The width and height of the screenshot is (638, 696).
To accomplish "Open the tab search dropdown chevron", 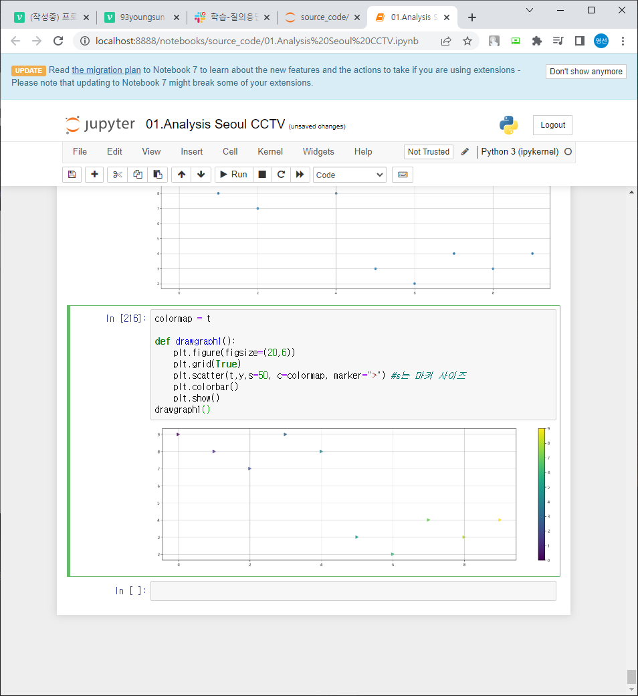I will (529, 10).
